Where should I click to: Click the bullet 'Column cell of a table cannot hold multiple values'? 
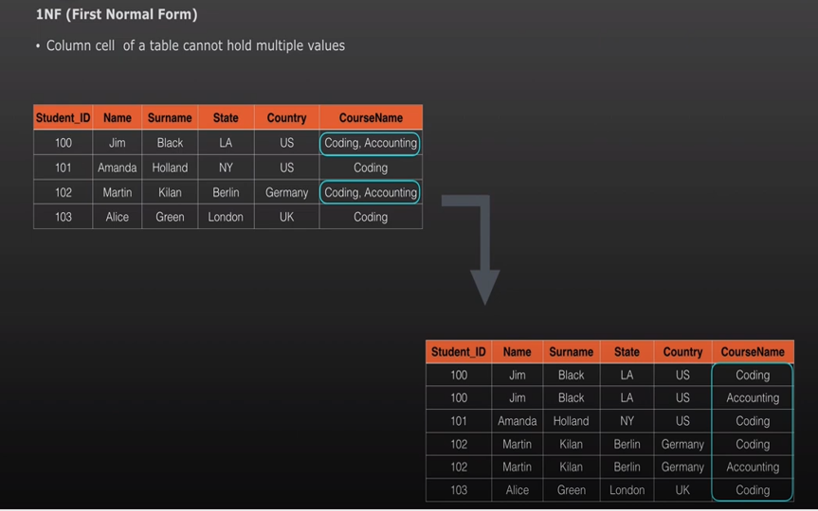pyautogui.click(x=195, y=45)
